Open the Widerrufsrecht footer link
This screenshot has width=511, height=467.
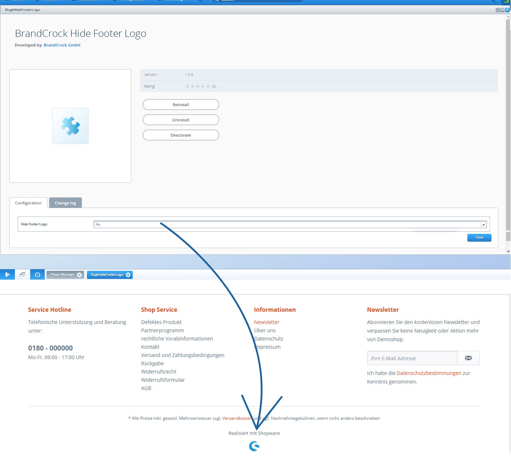(x=159, y=372)
